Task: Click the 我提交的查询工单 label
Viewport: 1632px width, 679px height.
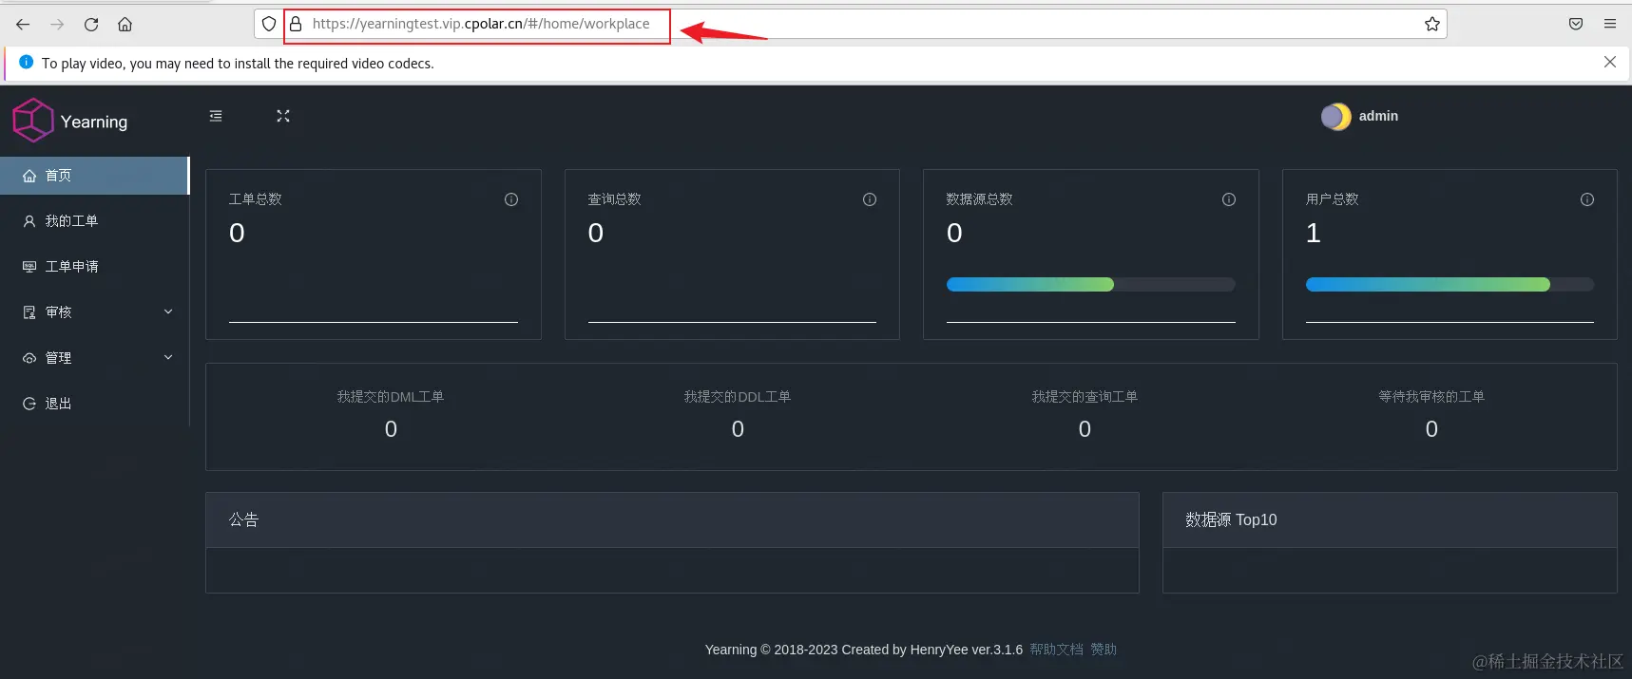Action: [x=1085, y=397]
